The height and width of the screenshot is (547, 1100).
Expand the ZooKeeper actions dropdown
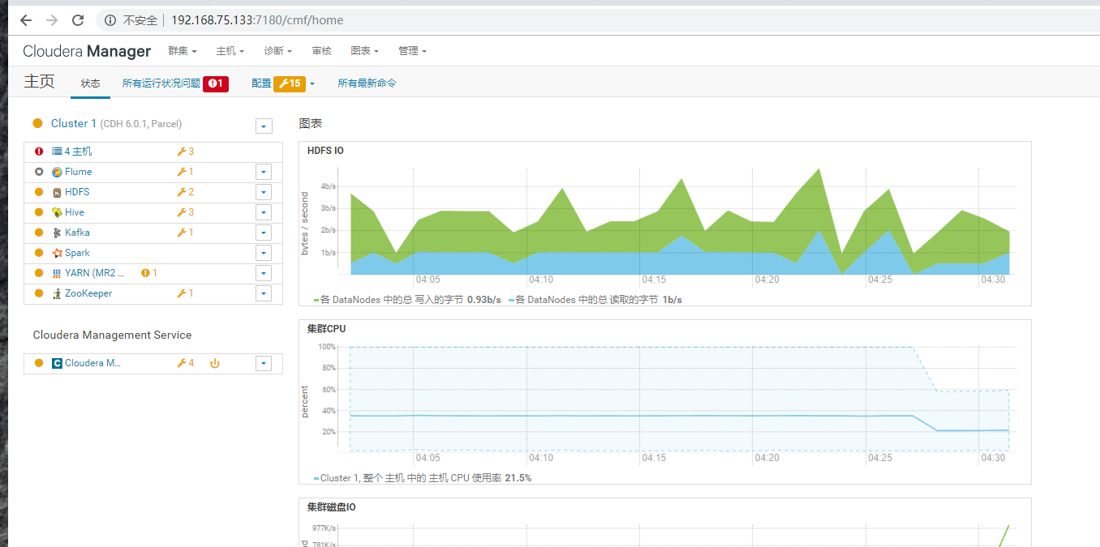click(263, 293)
